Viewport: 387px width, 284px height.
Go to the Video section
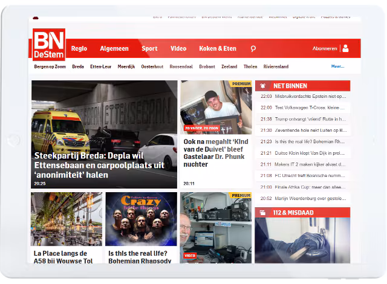pyautogui.click(x=178, y=49)
